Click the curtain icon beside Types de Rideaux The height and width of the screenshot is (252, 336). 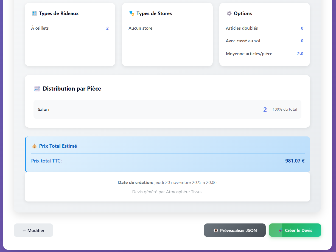click(34, 13)
